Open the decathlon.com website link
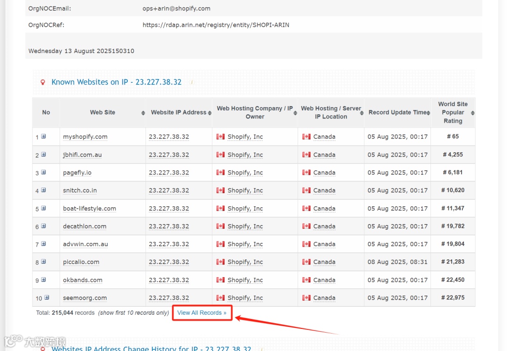The height and width of the screenshot is (351, 507). [x=84, y=226]
